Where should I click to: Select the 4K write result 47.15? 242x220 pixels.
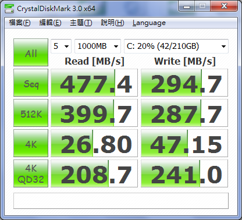(x=184, y=143)
